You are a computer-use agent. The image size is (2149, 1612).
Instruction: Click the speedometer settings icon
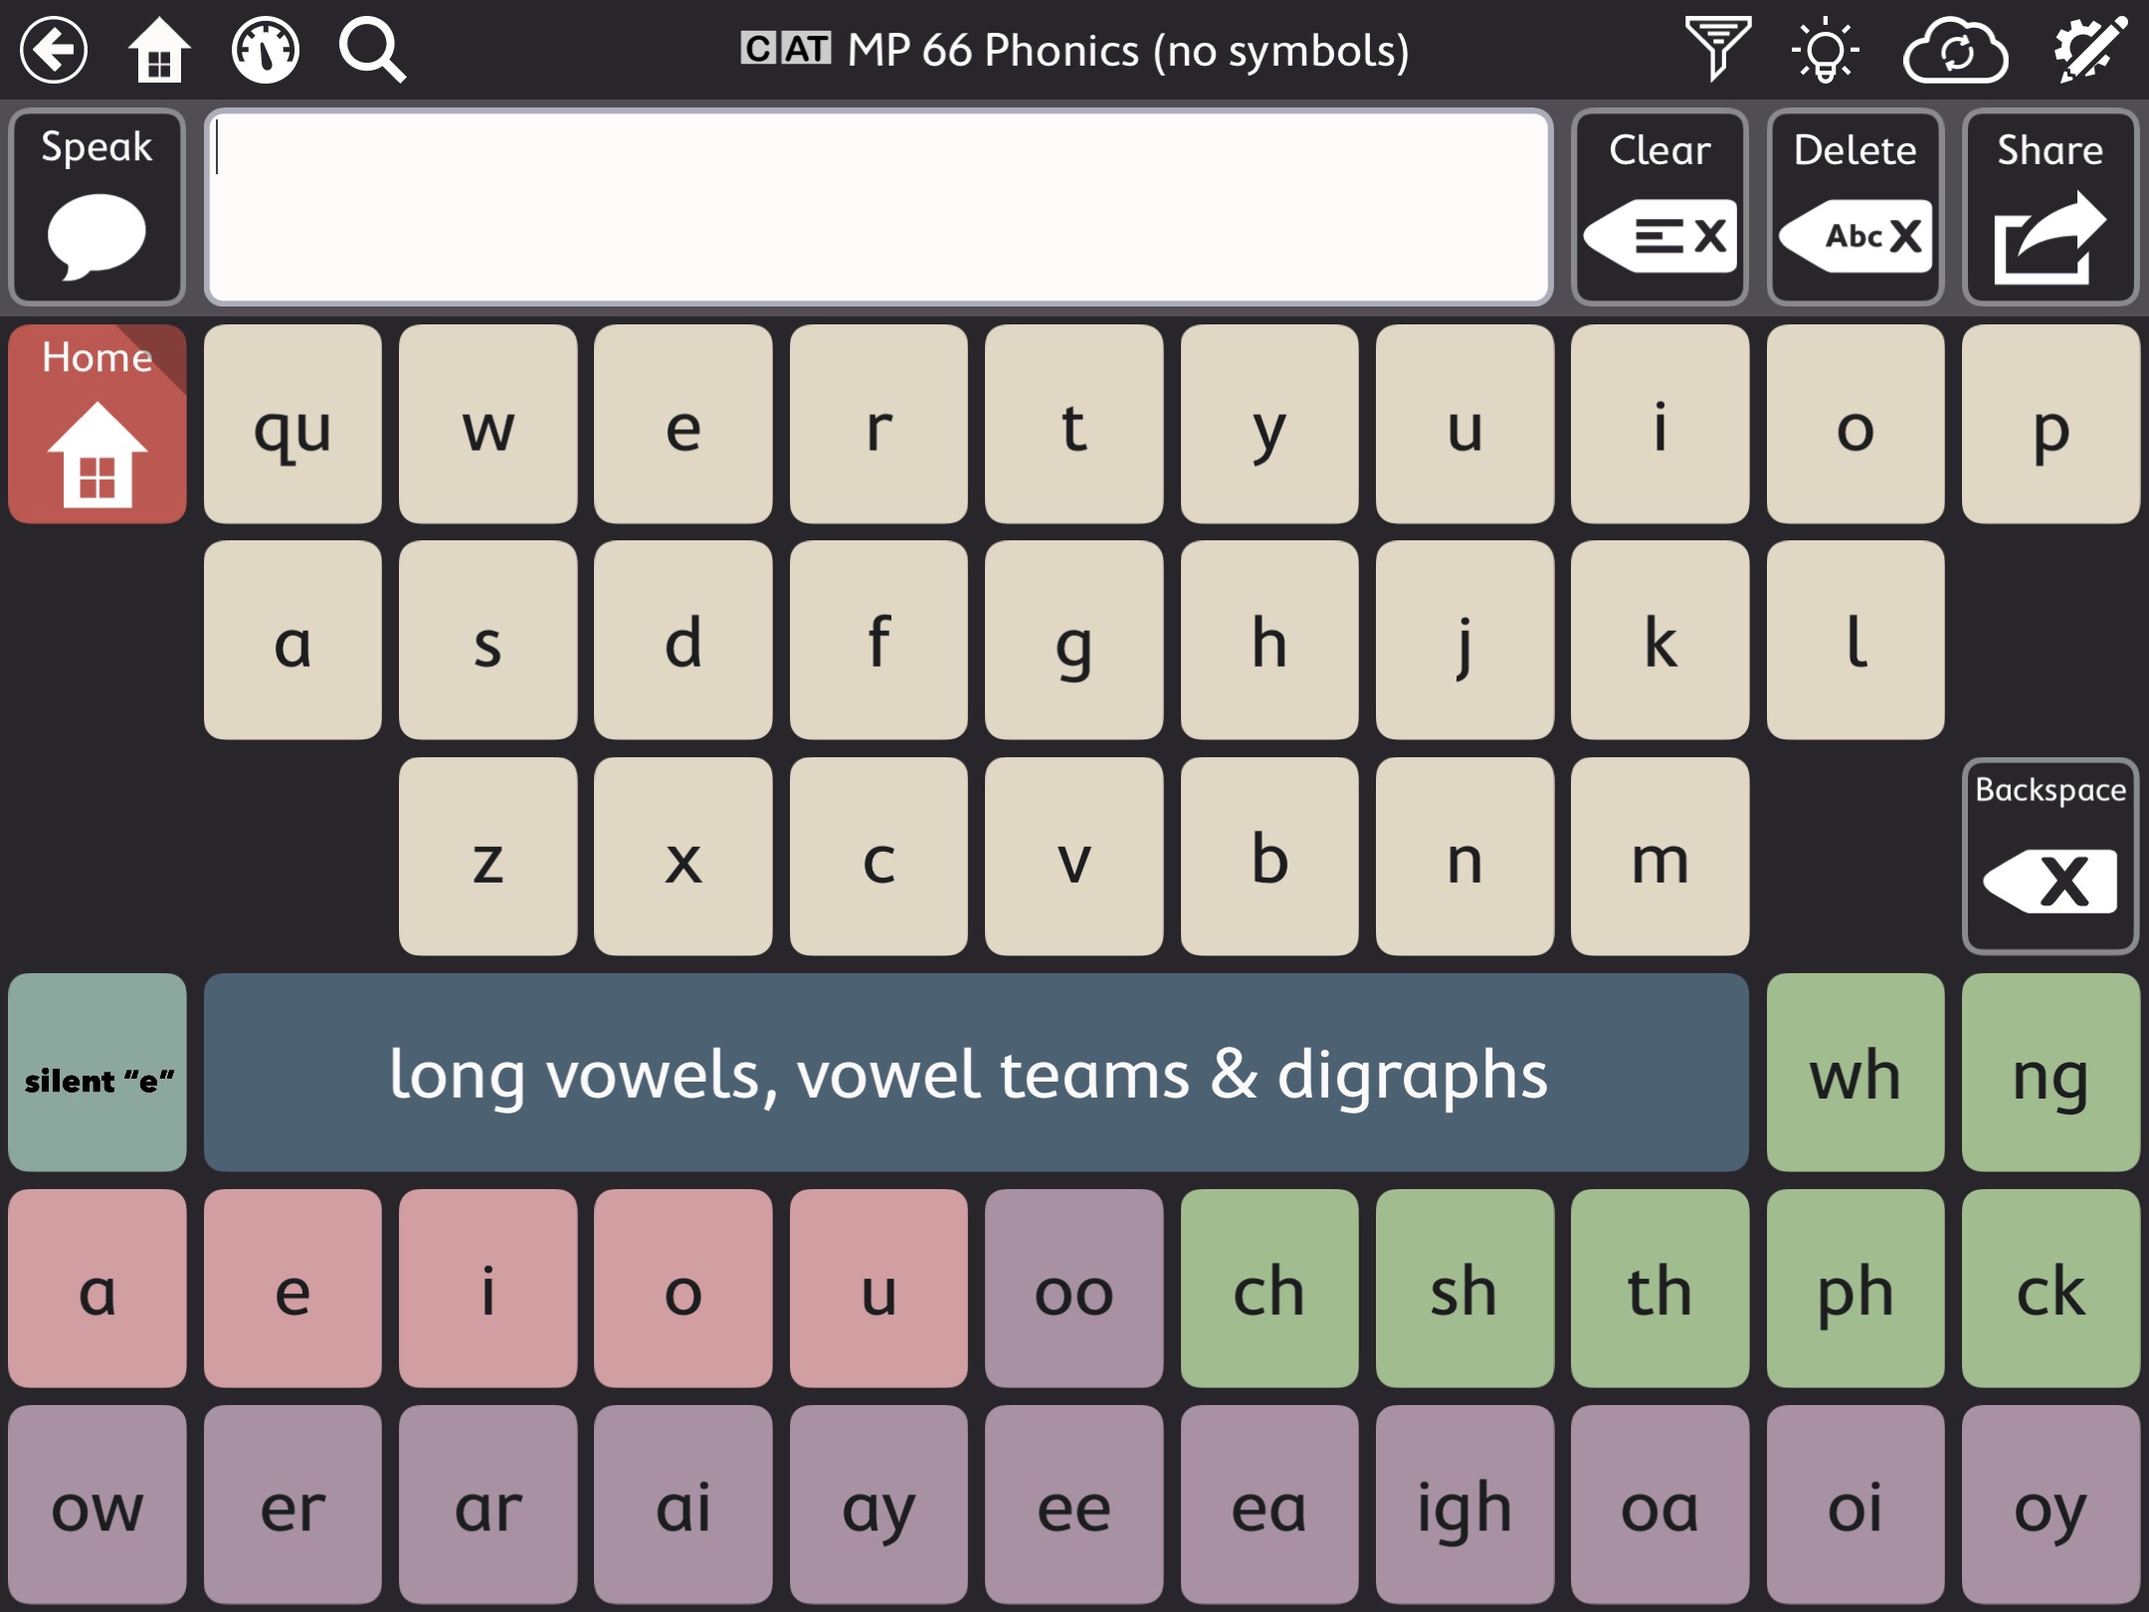(x=265, y=50)
